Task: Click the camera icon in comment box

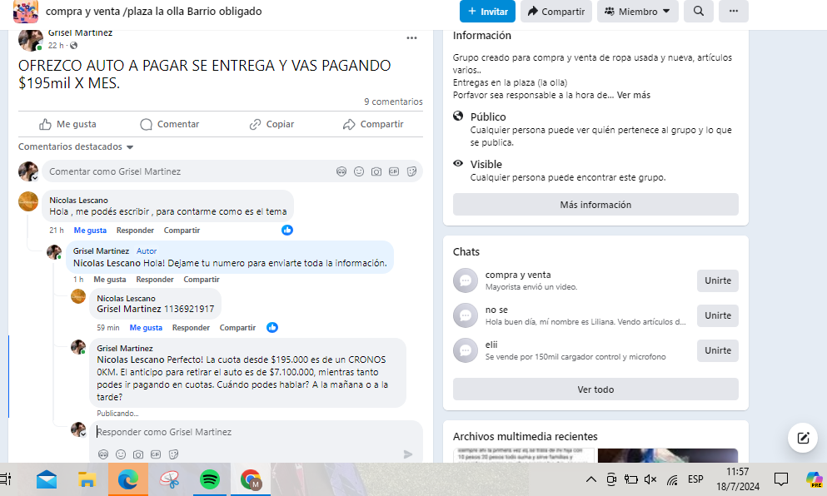Action: (376, 171)
